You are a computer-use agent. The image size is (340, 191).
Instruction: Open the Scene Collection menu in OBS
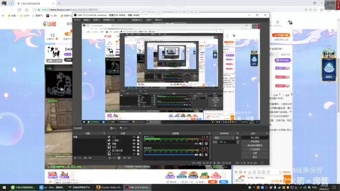tap(137, 20)
